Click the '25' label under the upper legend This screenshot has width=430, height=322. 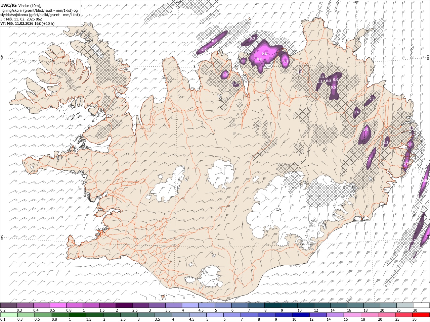[398, 310]
